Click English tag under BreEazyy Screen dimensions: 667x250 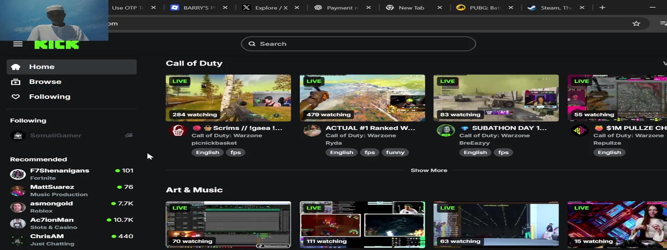click(x=475, y=152)
